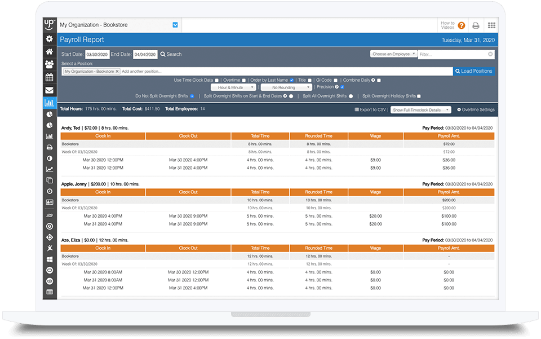Open the Show Full Timeclock Details dropdown
This screenshot has width=541, height=339.
click(421, 109)
